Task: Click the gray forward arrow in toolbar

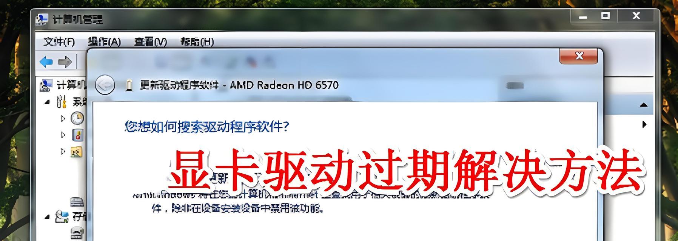Action: pos(65,61)
